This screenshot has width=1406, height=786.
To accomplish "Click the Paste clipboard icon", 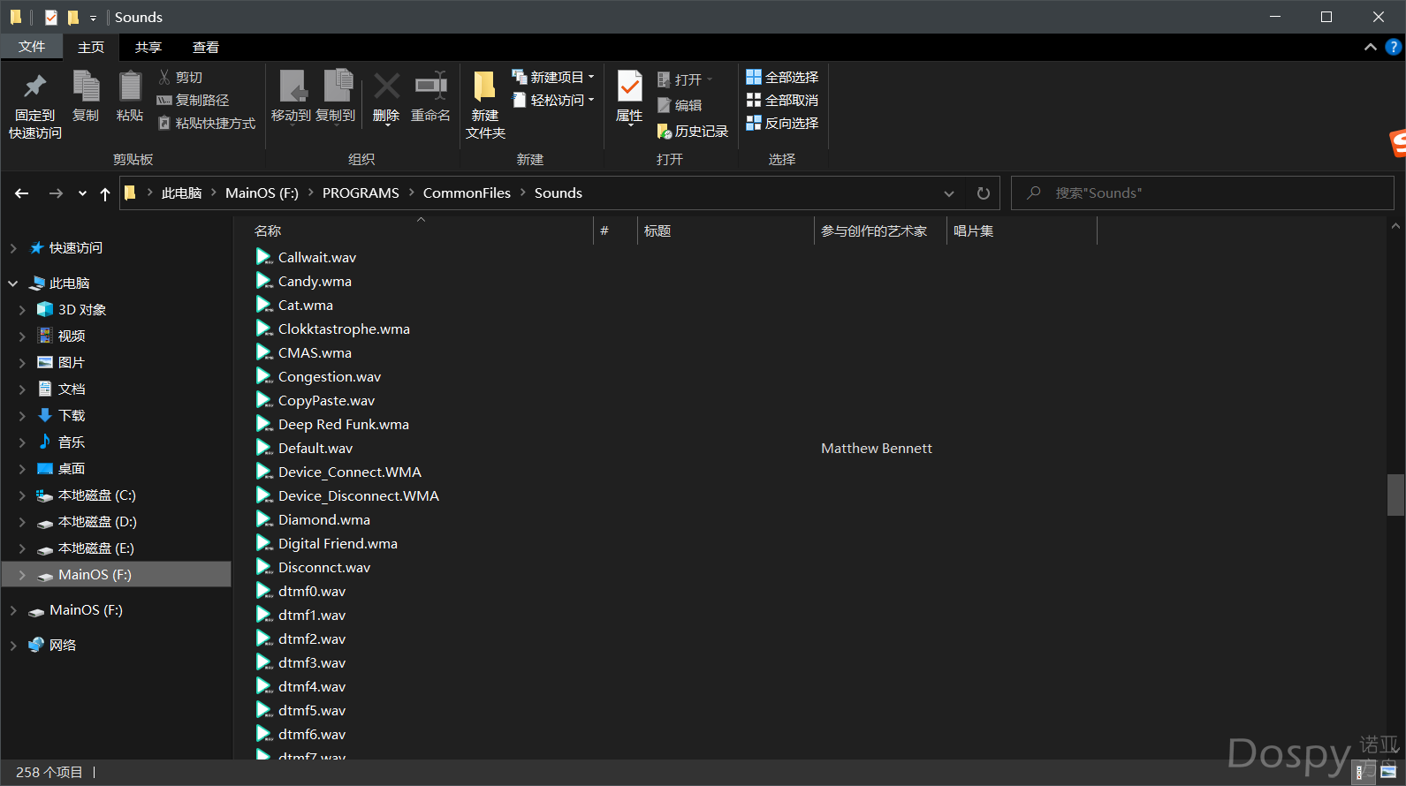I will pos(130,87).
